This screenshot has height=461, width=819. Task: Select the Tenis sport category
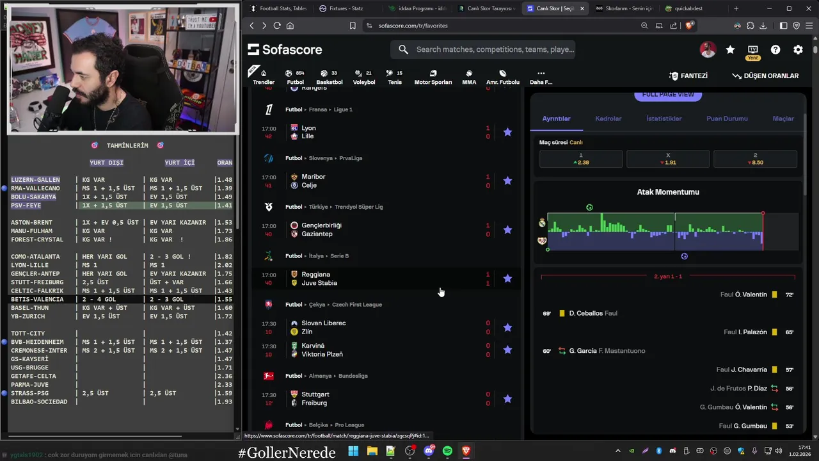395,77
